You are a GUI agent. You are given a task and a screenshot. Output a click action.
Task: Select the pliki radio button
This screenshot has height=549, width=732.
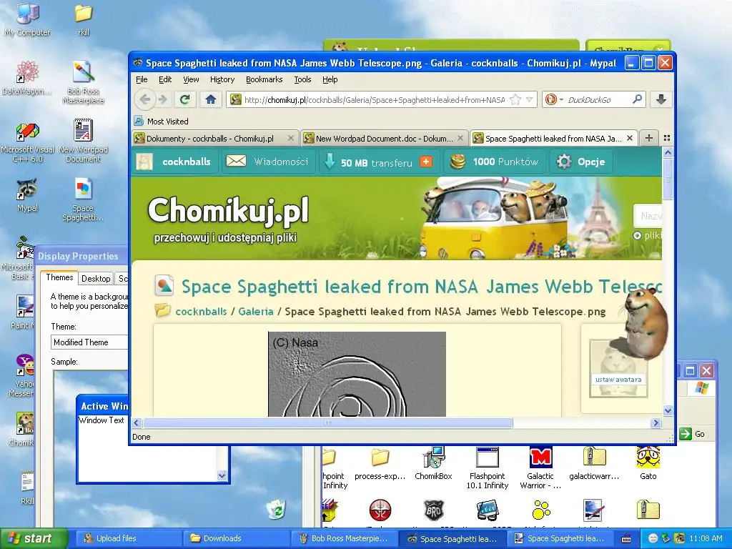tap(637, 236)
